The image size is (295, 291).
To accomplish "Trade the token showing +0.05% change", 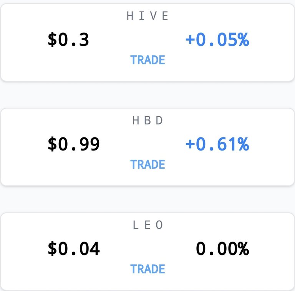I will [x=147, y=60].
